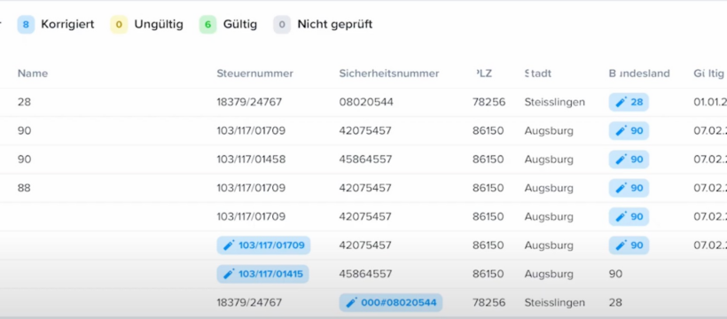Click pencil icon in 000#08020544 badge
Screen dimensions: 727x319
351,303
